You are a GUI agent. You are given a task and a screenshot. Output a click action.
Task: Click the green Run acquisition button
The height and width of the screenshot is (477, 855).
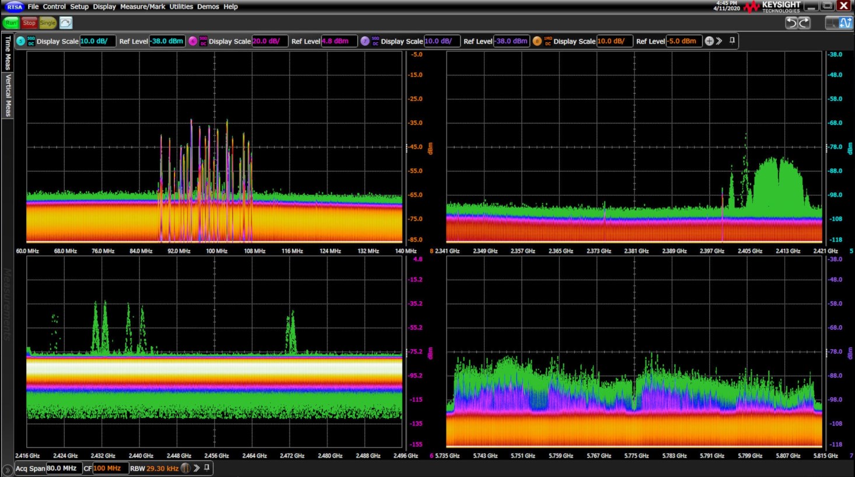tap(11, 23)
